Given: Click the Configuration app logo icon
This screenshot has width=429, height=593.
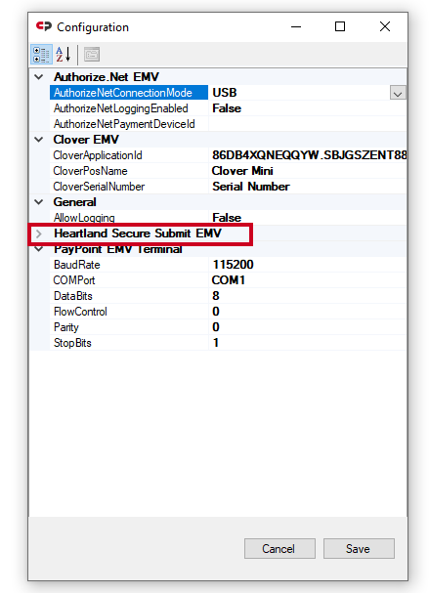Looking at the screenshot, I should click(x=44, y=26).
